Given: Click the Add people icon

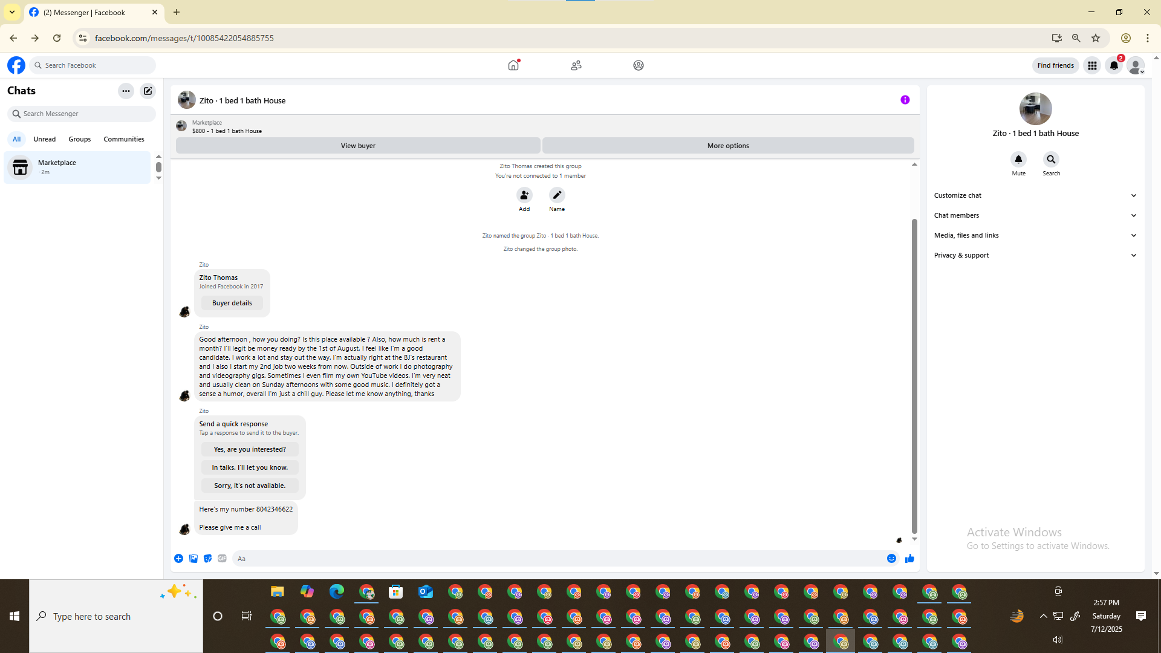Looking at the screenshot, I should (524, 195).
